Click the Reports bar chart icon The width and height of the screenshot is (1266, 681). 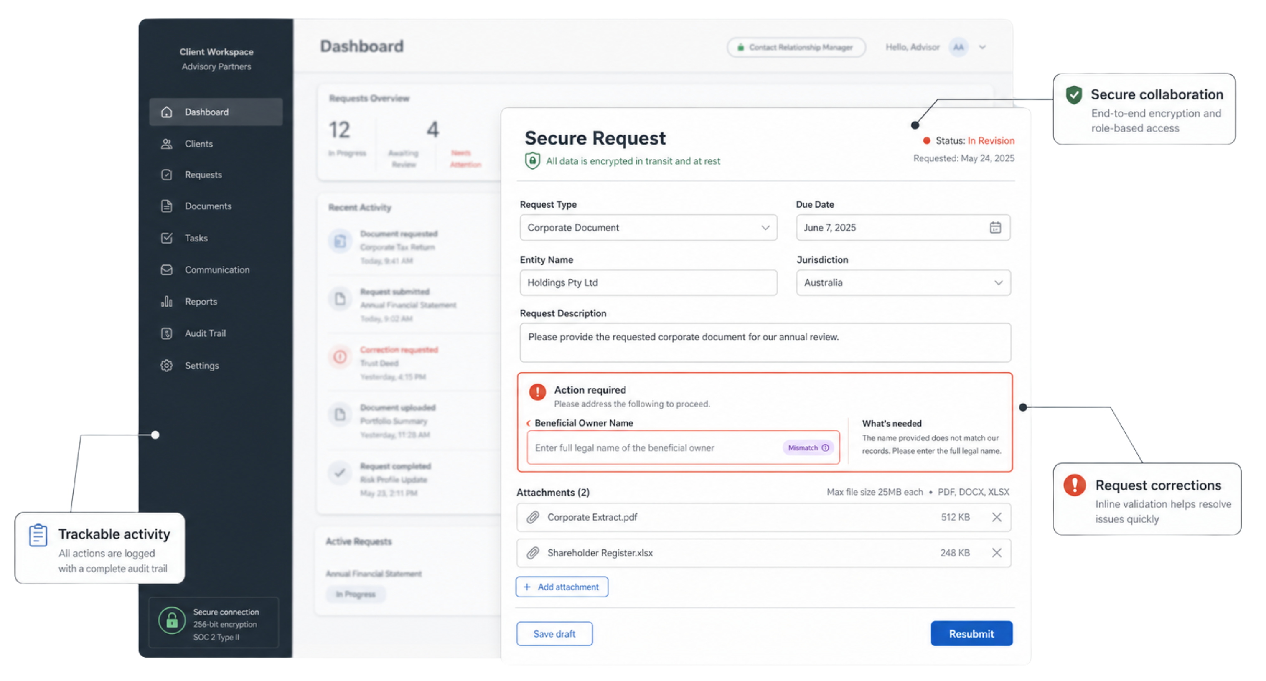167,302
